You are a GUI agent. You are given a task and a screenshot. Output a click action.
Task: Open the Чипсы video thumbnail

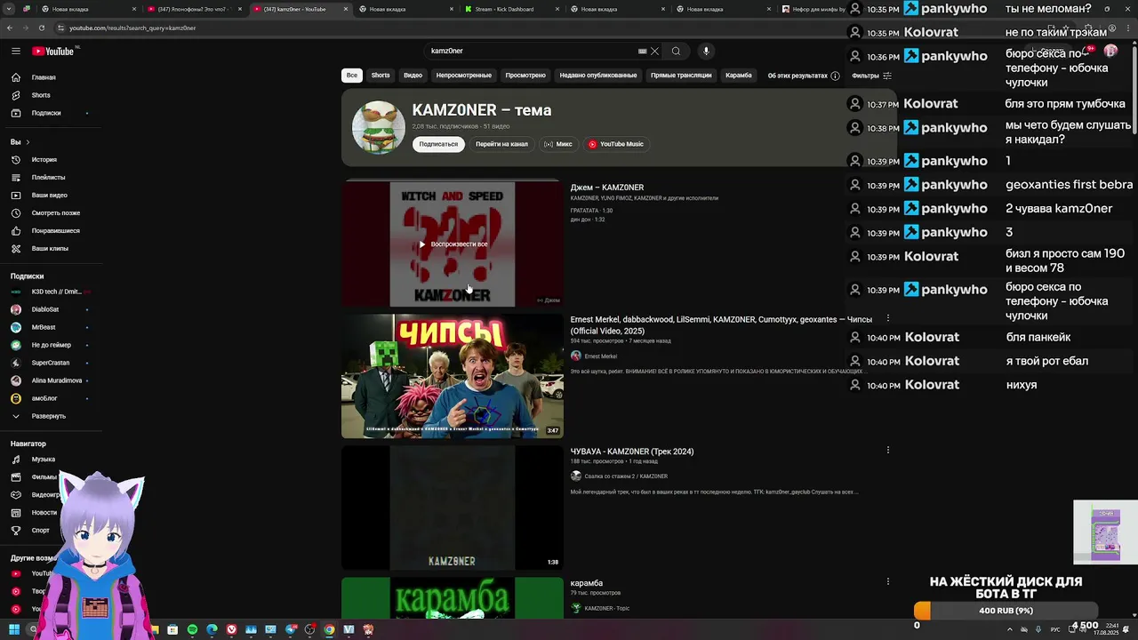point(453,376)
